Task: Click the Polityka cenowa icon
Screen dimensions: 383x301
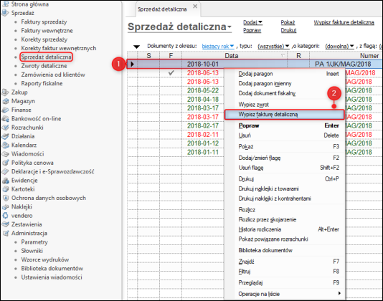Action: 5,163
